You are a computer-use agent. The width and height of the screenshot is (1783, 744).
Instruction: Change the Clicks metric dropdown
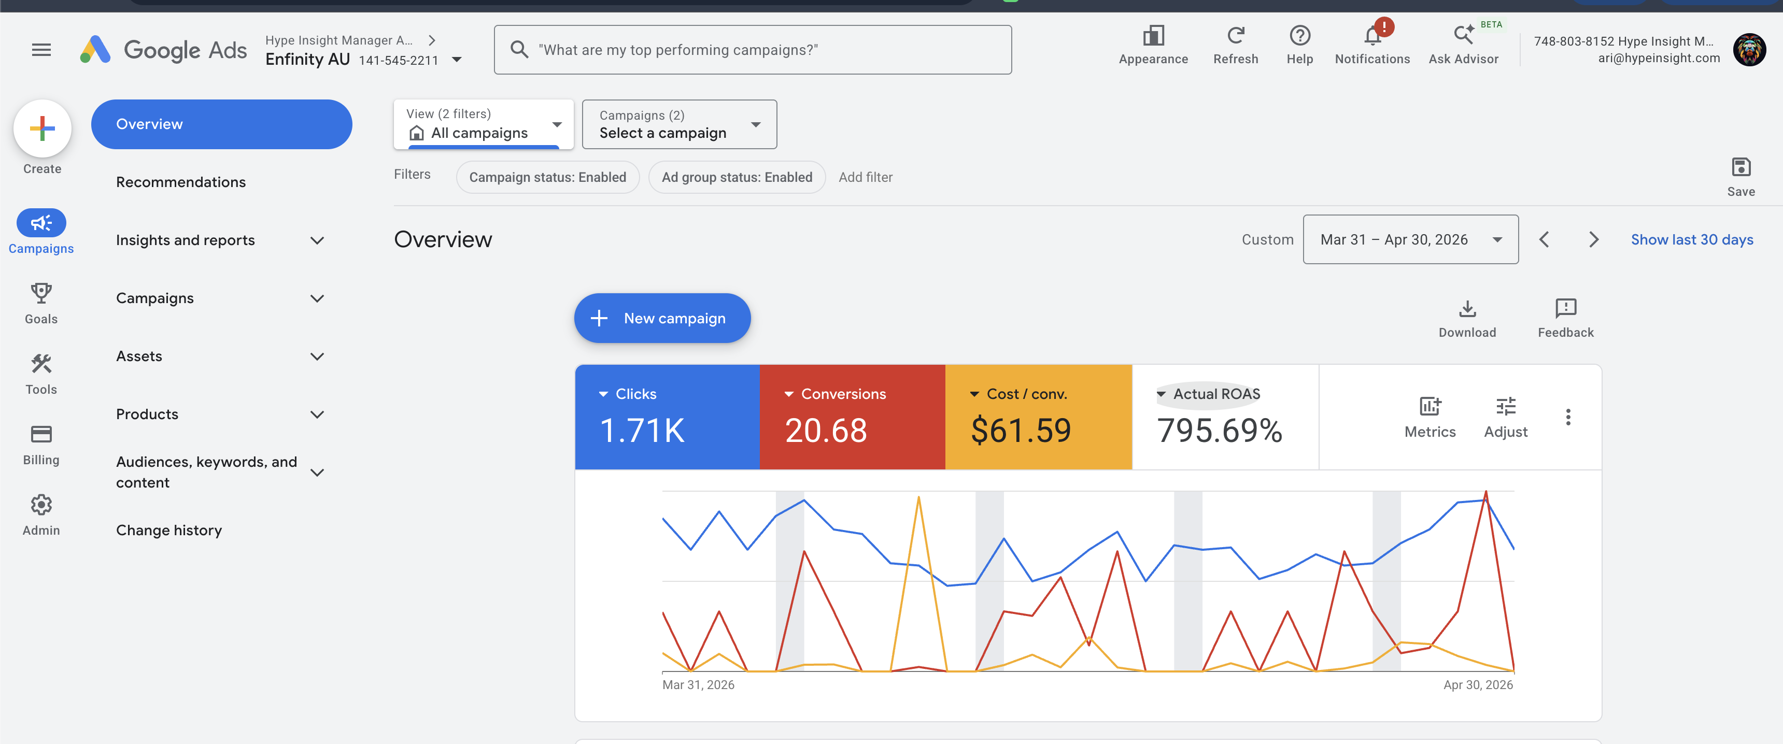[x=627, y=394]
